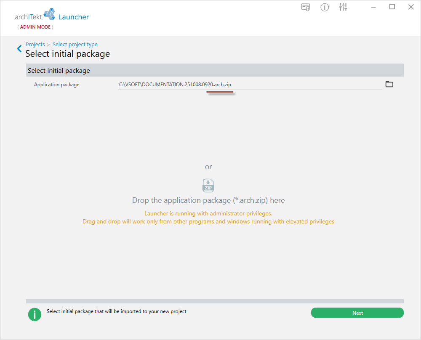The width and height of the screenshot is (421, 340).
Task: Open the license certificate icon
Action: pyautogui.click(x=306, y=7)
